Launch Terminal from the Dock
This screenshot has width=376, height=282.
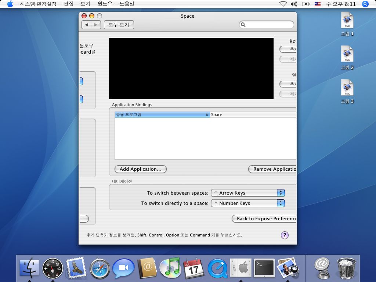click(264, 268)
